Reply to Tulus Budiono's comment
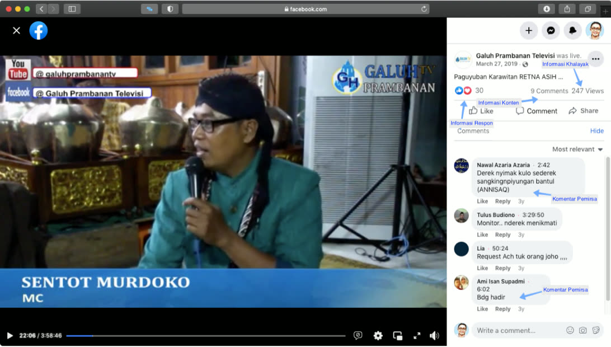 (502, 235)
